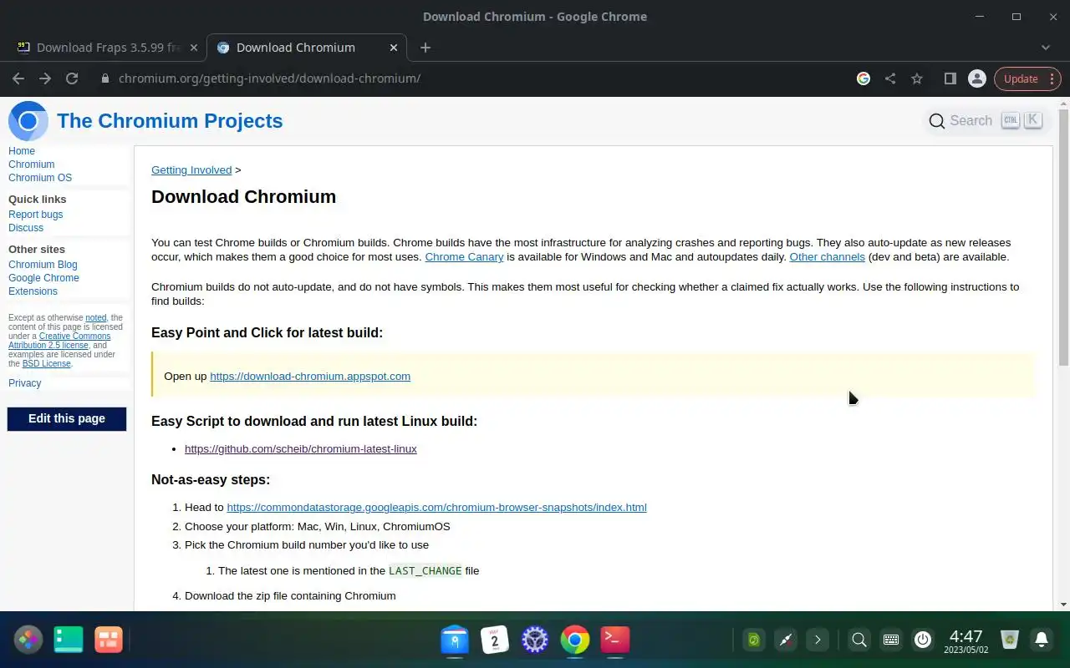Open download-chromium.appspot.com link
1070x668 pixels.
click(x=310, y=377)
